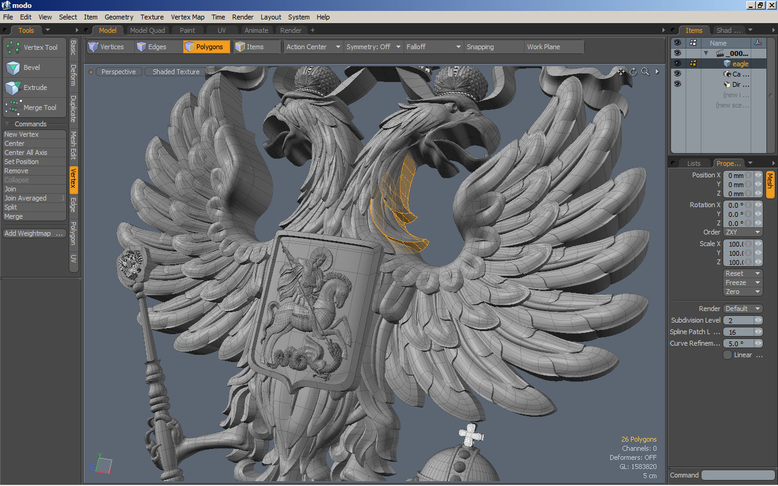Viewport: 778px width, 486px height.
Task: Open the Action Center dropdown
Action: 313,47
